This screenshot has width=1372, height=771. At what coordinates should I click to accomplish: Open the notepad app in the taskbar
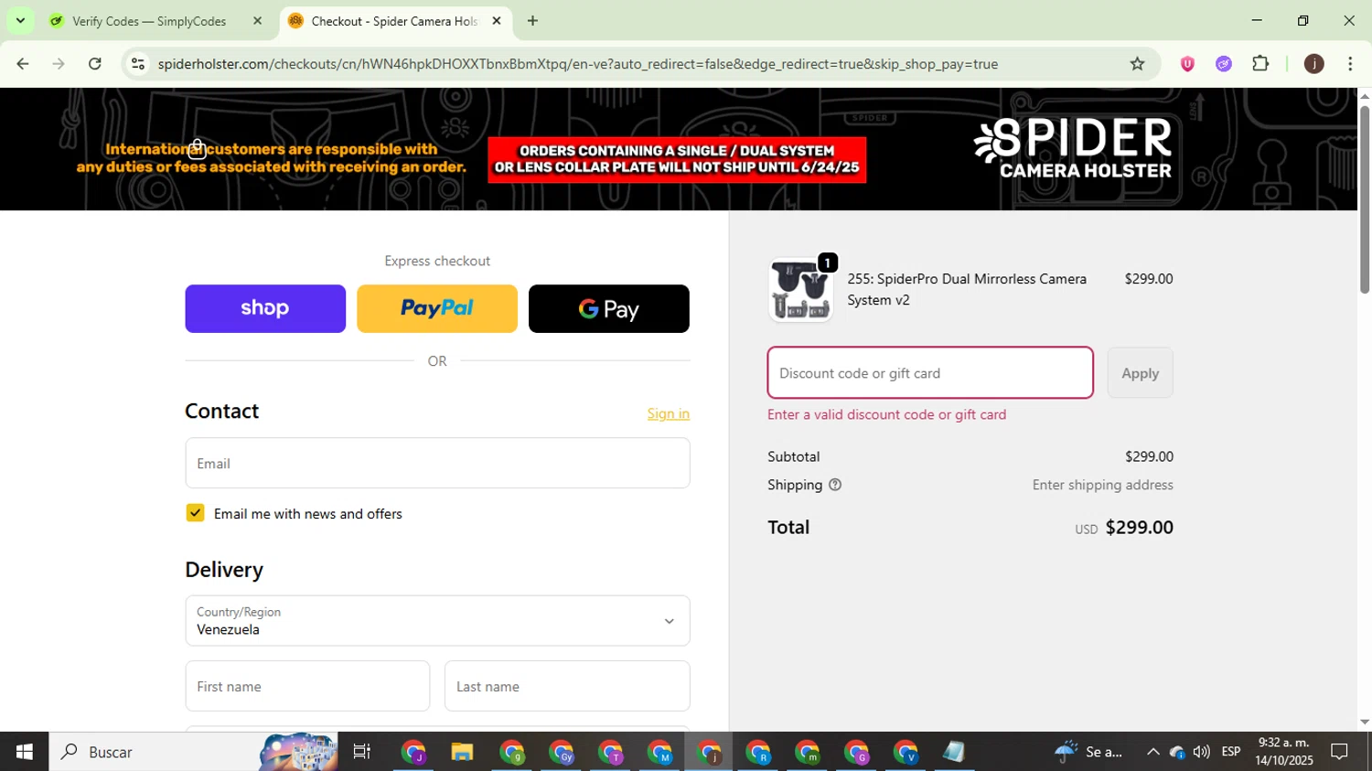(x=954, y=752)
